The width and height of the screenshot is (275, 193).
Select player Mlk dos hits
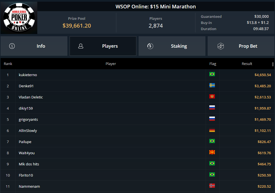[x=29, y=164]
